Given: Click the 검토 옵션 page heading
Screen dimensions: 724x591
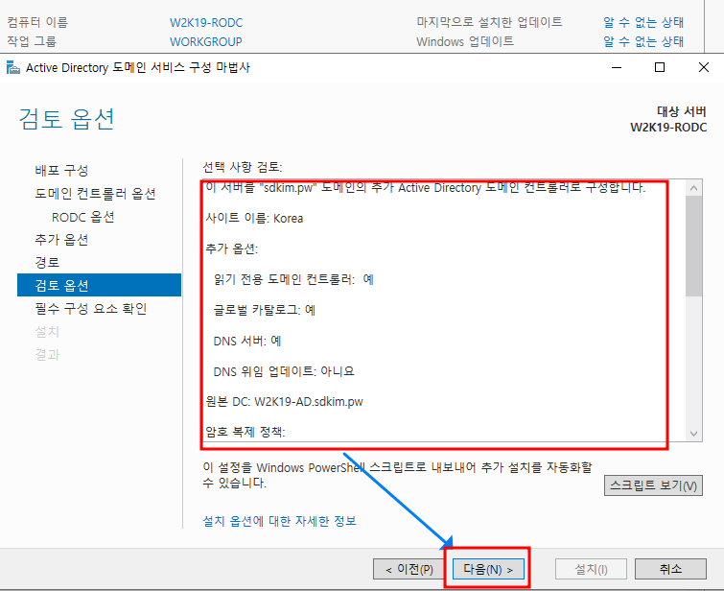Looking at the screenshot, I should [x=66, y=119].
